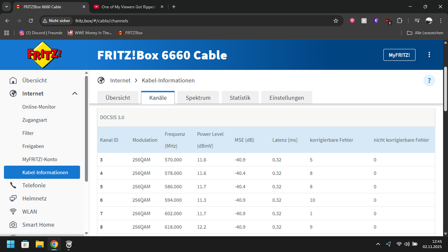Open Filter in sidebar
448x252 pixels.
28,133
